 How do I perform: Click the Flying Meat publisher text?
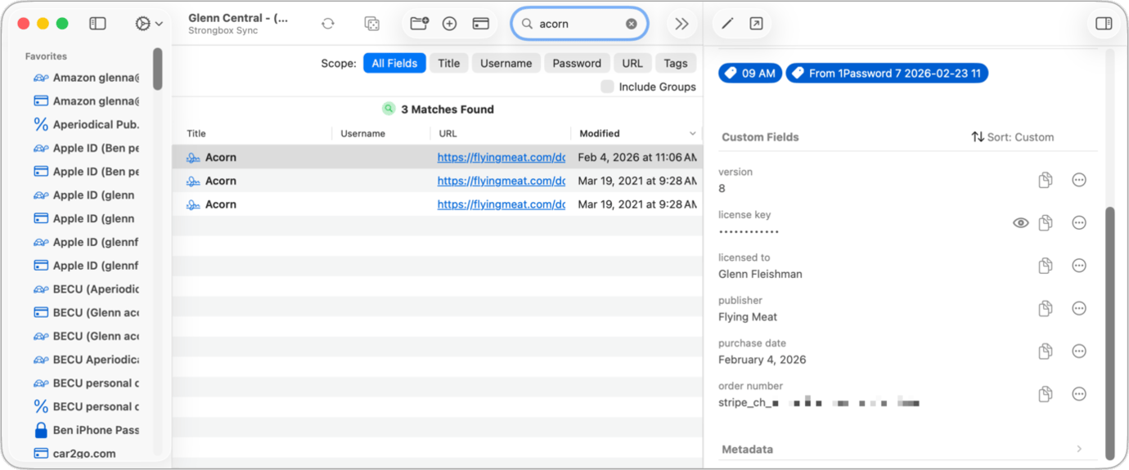(x=748, y=316)
